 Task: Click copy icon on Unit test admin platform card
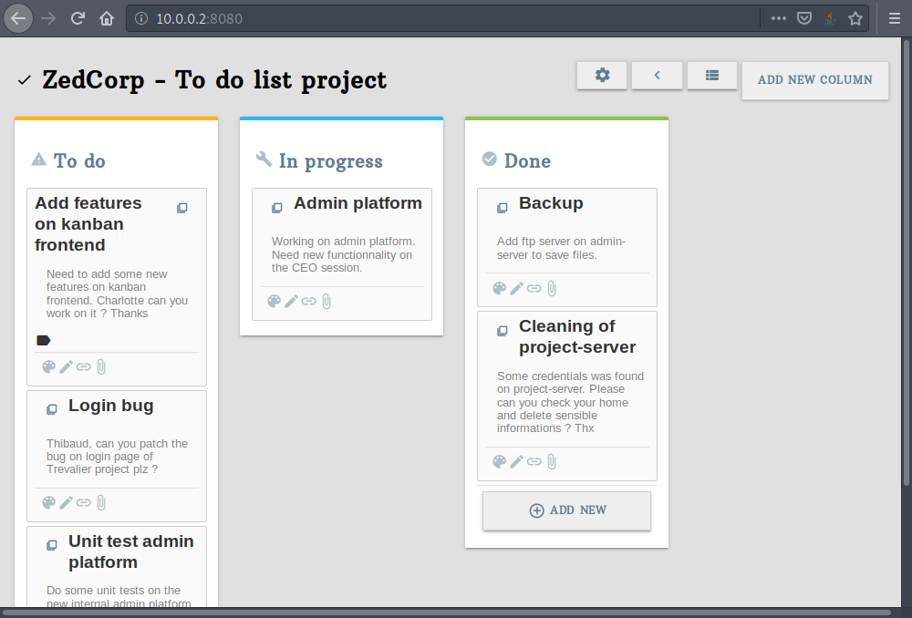[x=52, y=545]
